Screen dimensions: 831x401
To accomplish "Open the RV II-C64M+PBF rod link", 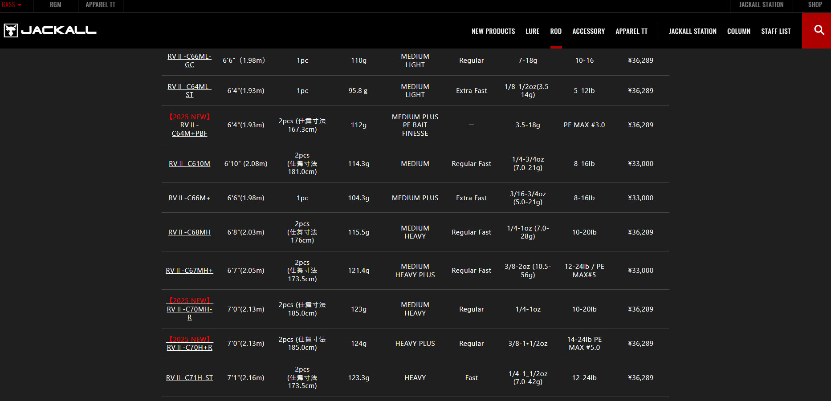I will [189, 125].
